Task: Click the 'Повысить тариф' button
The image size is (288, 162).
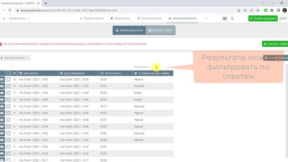Action: (275, 44)
